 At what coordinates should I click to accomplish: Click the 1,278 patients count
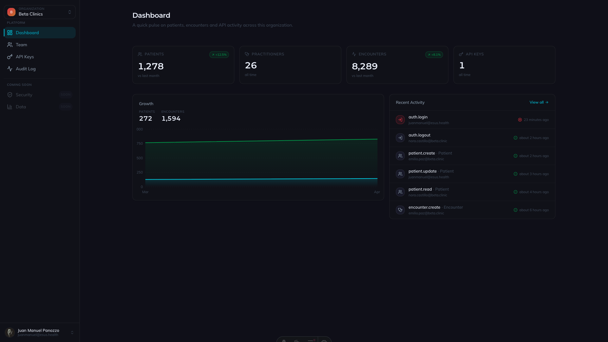point(151,66)
